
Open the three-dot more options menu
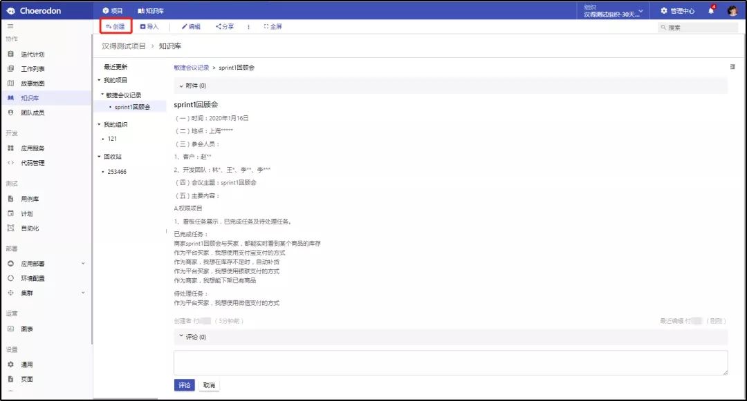(249, 27)
